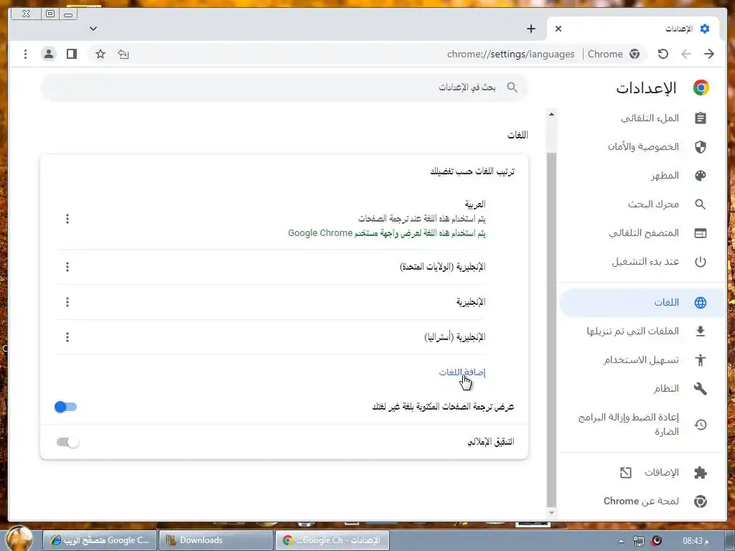Open Chrome three-dot main menu
This screenshot has width=735, height=551.
click(x=25, y=54)
